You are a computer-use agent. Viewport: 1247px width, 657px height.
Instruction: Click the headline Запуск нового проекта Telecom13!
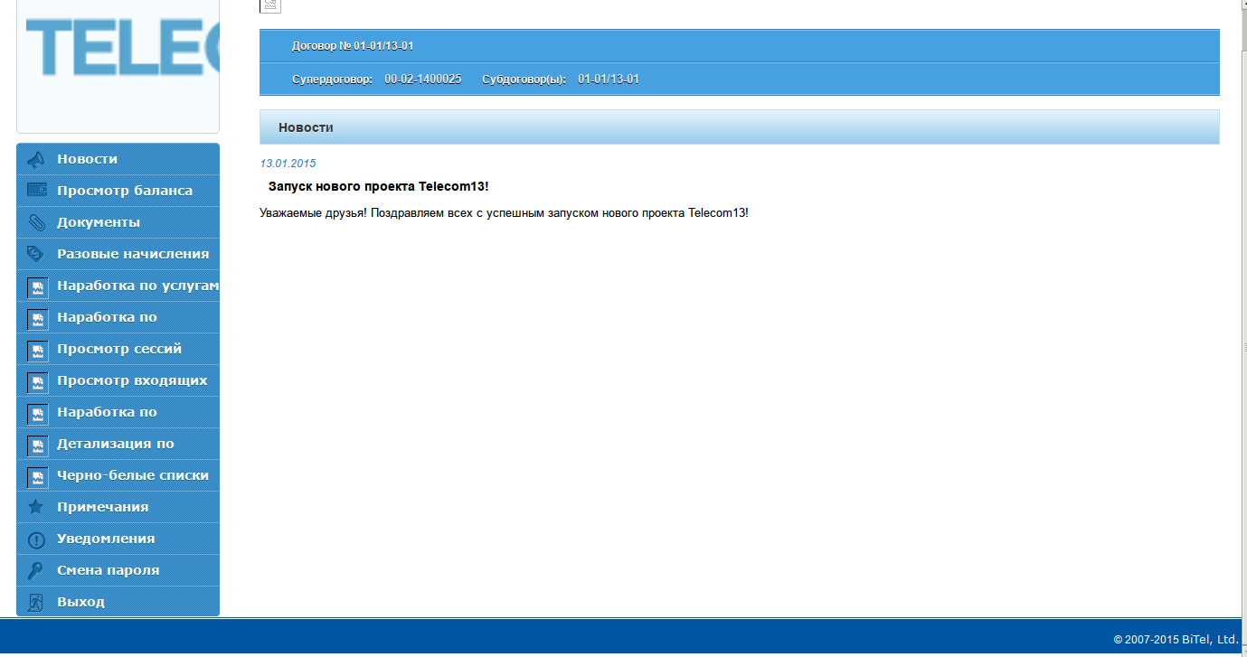[x=379, y=186]
